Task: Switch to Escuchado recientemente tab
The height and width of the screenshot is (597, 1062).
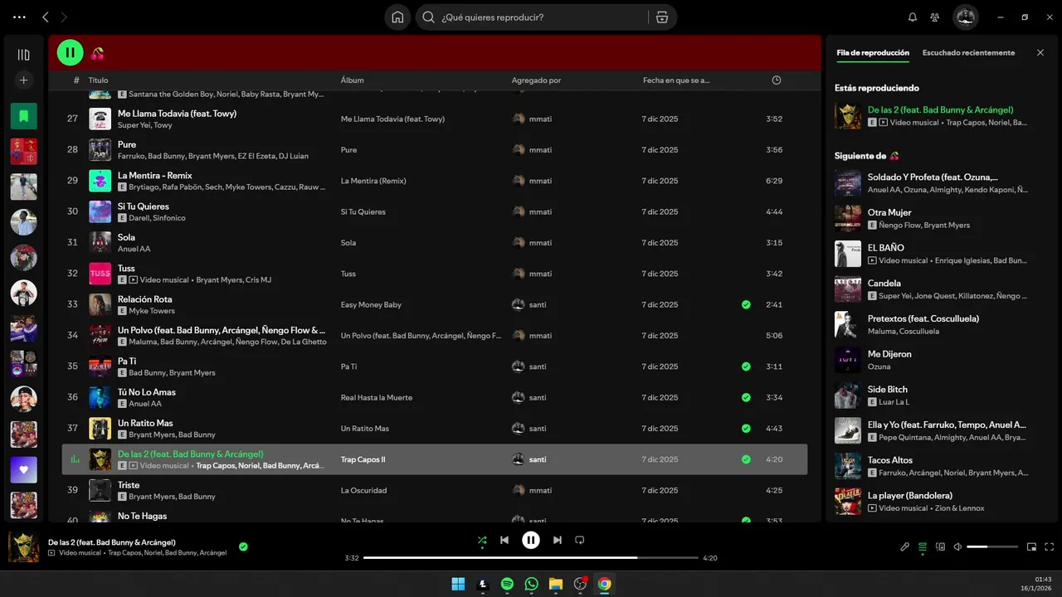Action: click(x=968, y=52)
